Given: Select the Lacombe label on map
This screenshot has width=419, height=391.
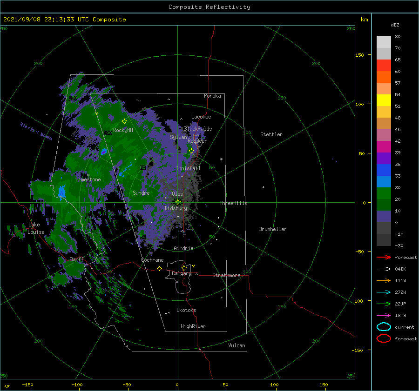Looking at the screenshot, I should 201,117.
